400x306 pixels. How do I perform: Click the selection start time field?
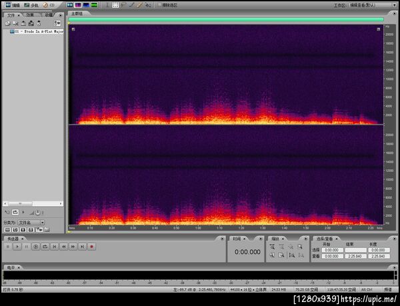pyautogui.click(x=332, y=250)
